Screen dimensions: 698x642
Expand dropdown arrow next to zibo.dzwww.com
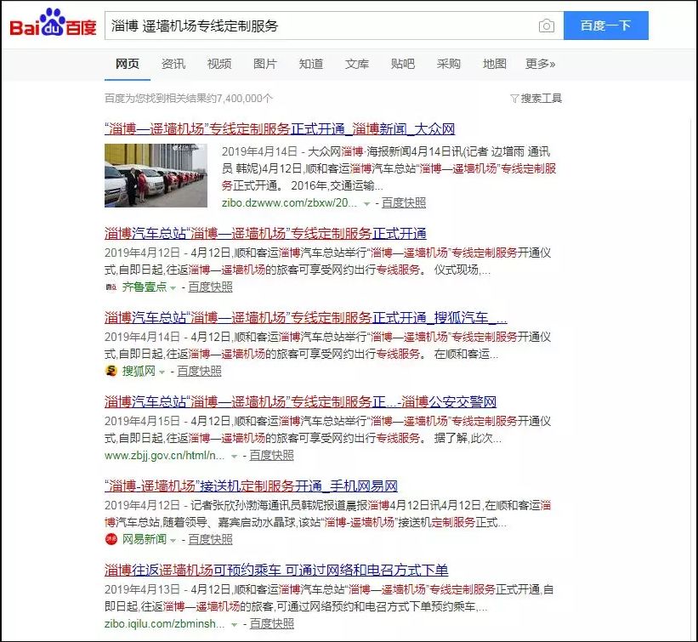point(366,204)
